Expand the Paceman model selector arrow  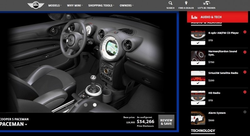tap(26, 124)
